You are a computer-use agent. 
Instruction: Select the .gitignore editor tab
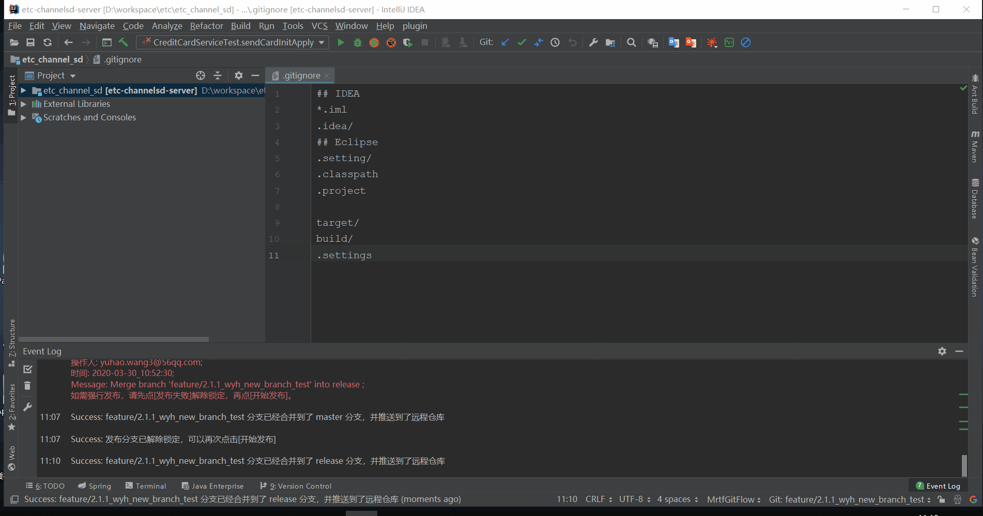[x=301, y=75]
